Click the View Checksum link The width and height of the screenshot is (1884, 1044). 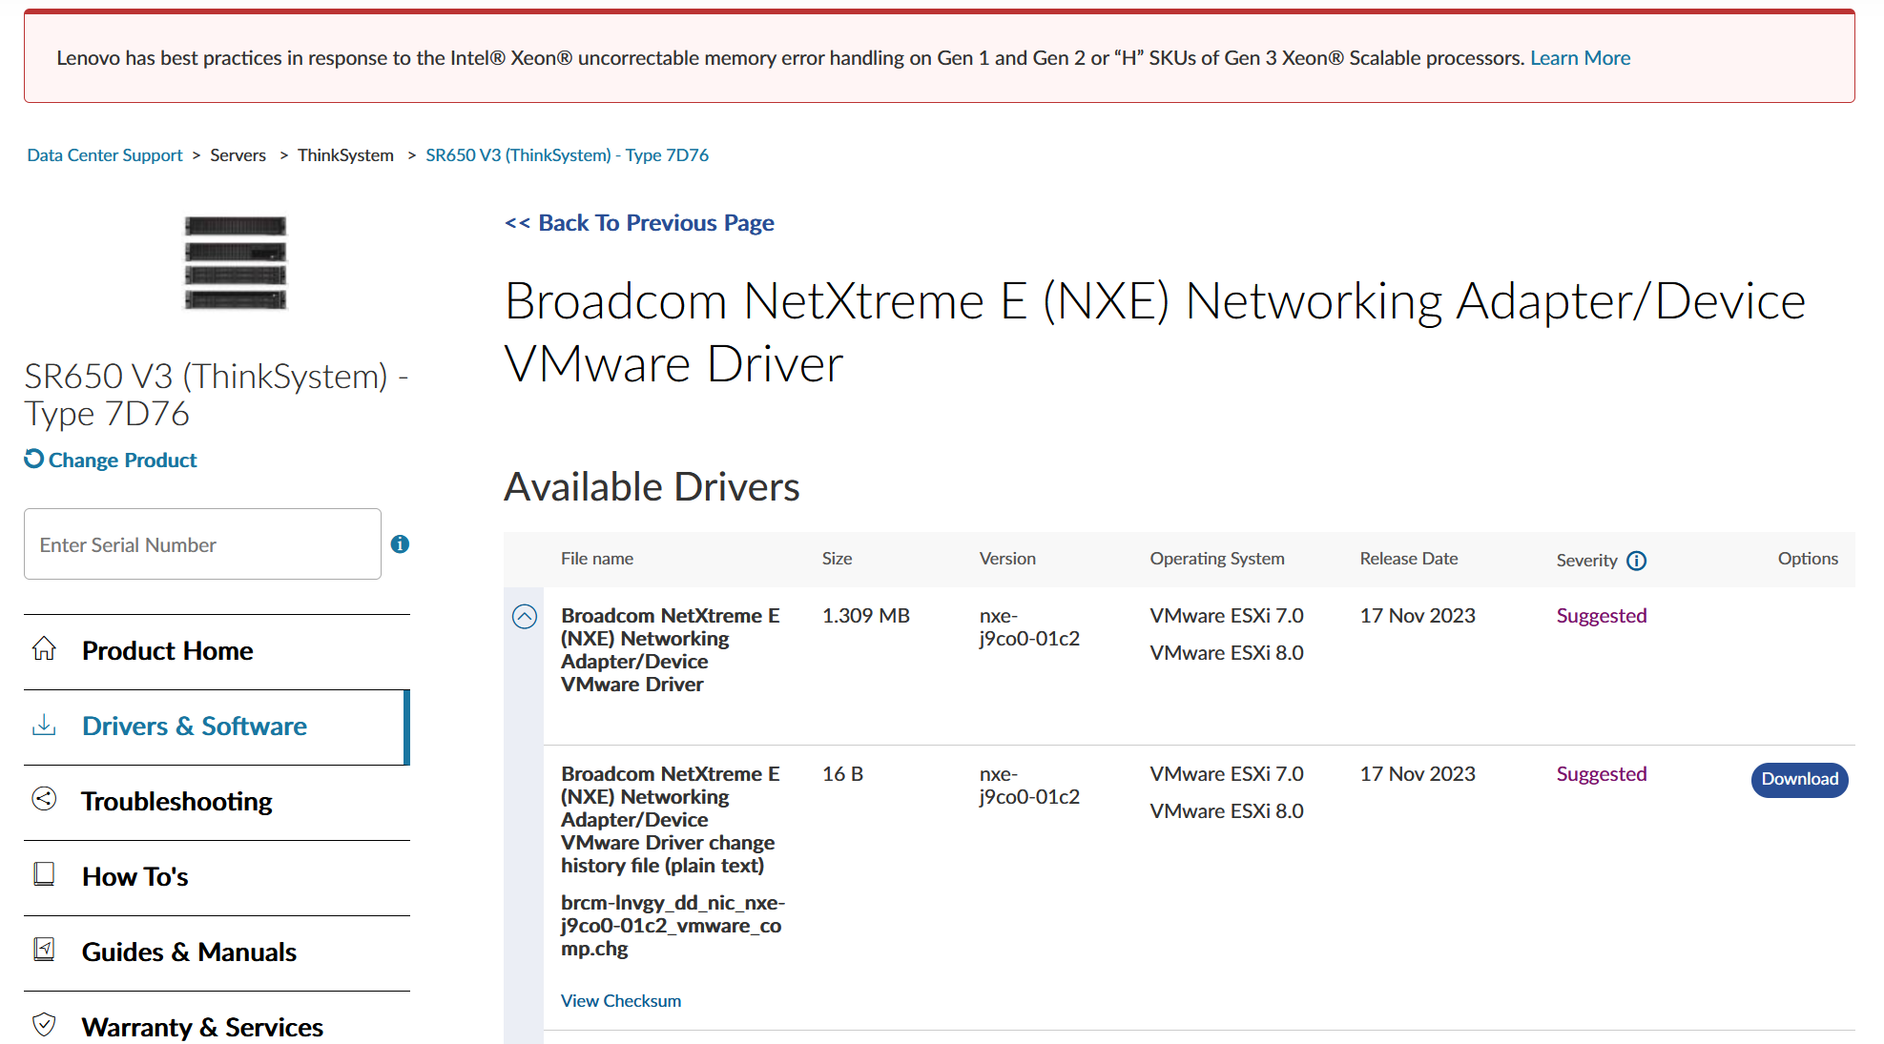(621, 1001)
